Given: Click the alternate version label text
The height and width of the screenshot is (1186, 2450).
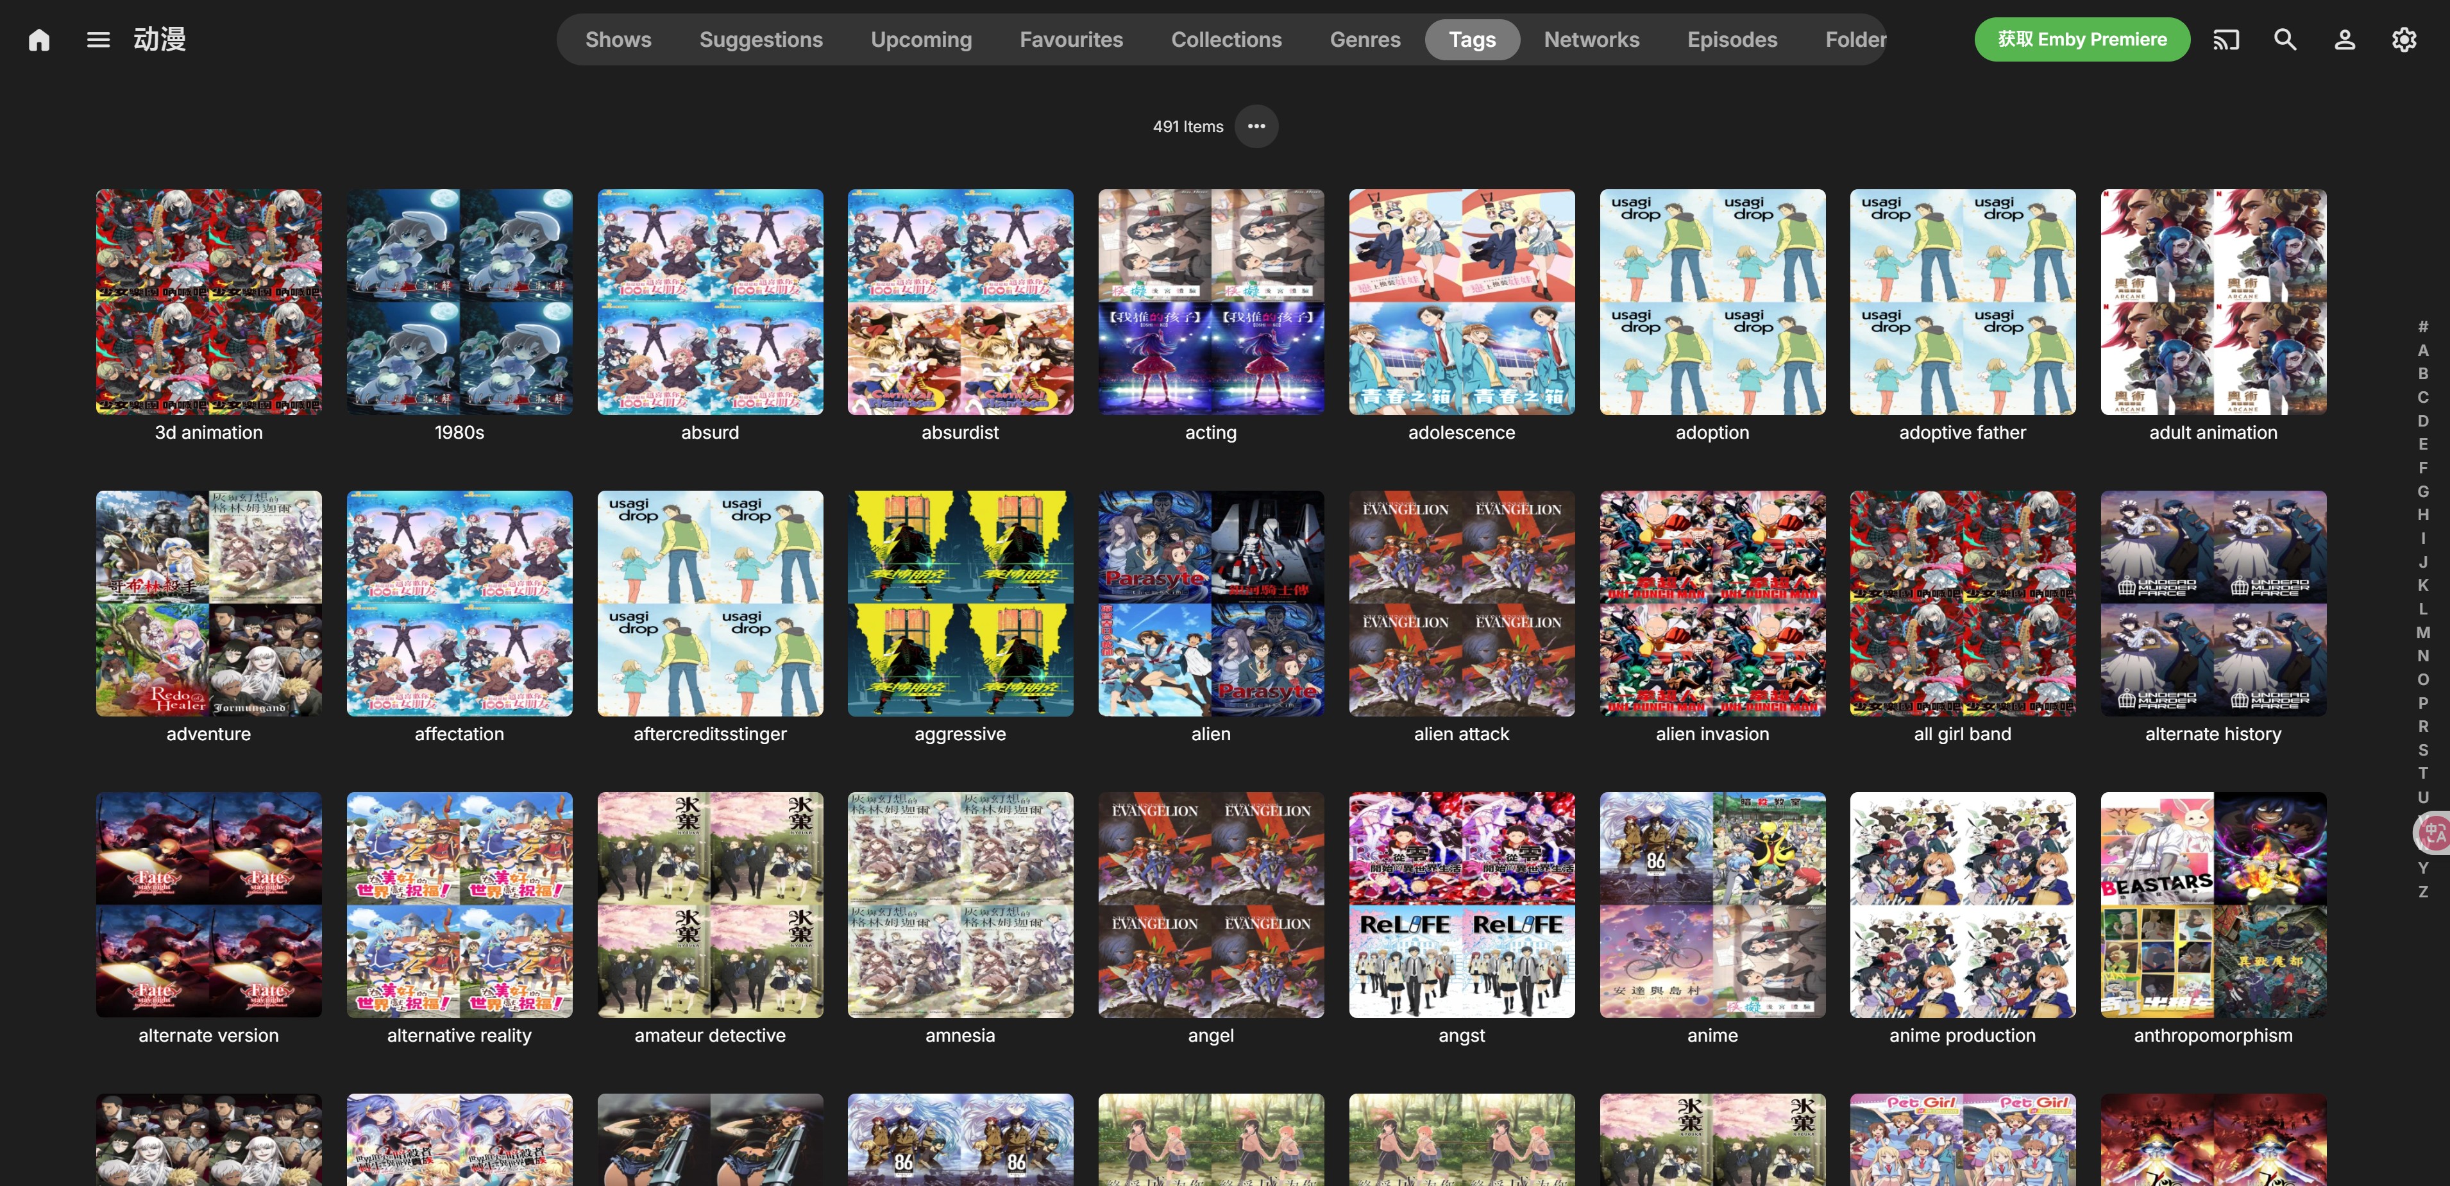Looking at the screenshot, I should pos(208,1036).
